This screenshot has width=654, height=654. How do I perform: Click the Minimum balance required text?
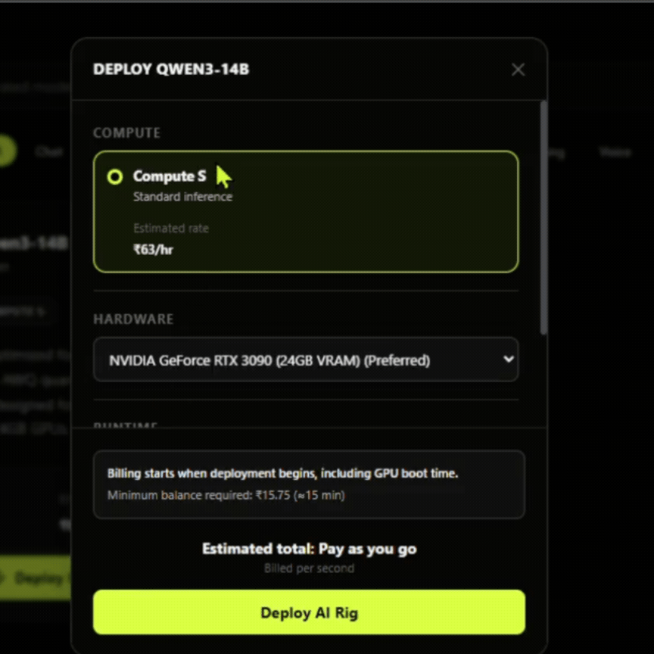(x=226, y=495)
